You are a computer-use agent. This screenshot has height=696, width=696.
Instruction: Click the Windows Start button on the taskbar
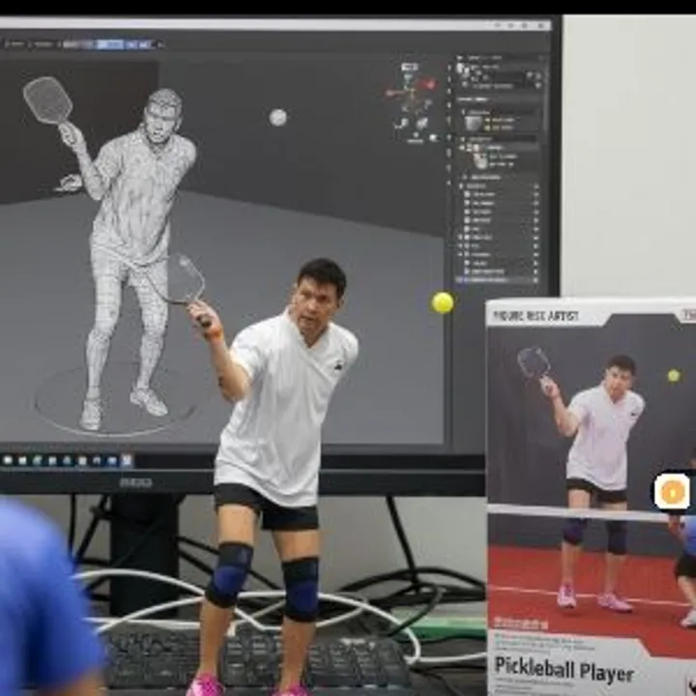point(8,460)
